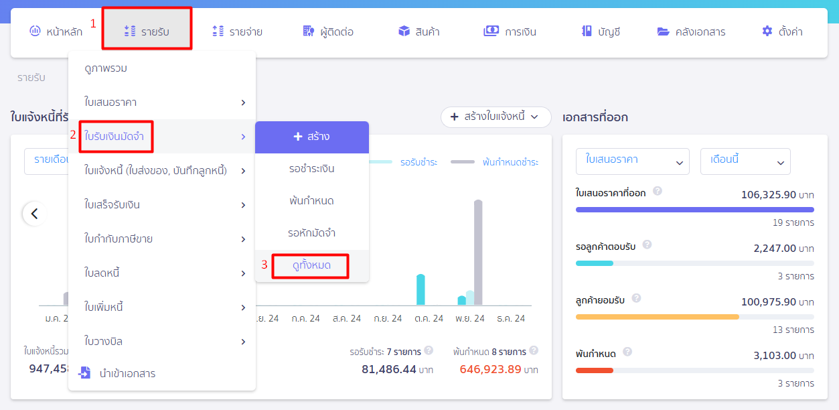This screenshot has height=410, width=839.
Task: Open the การเงิน money icon
Action: point(491,31)
